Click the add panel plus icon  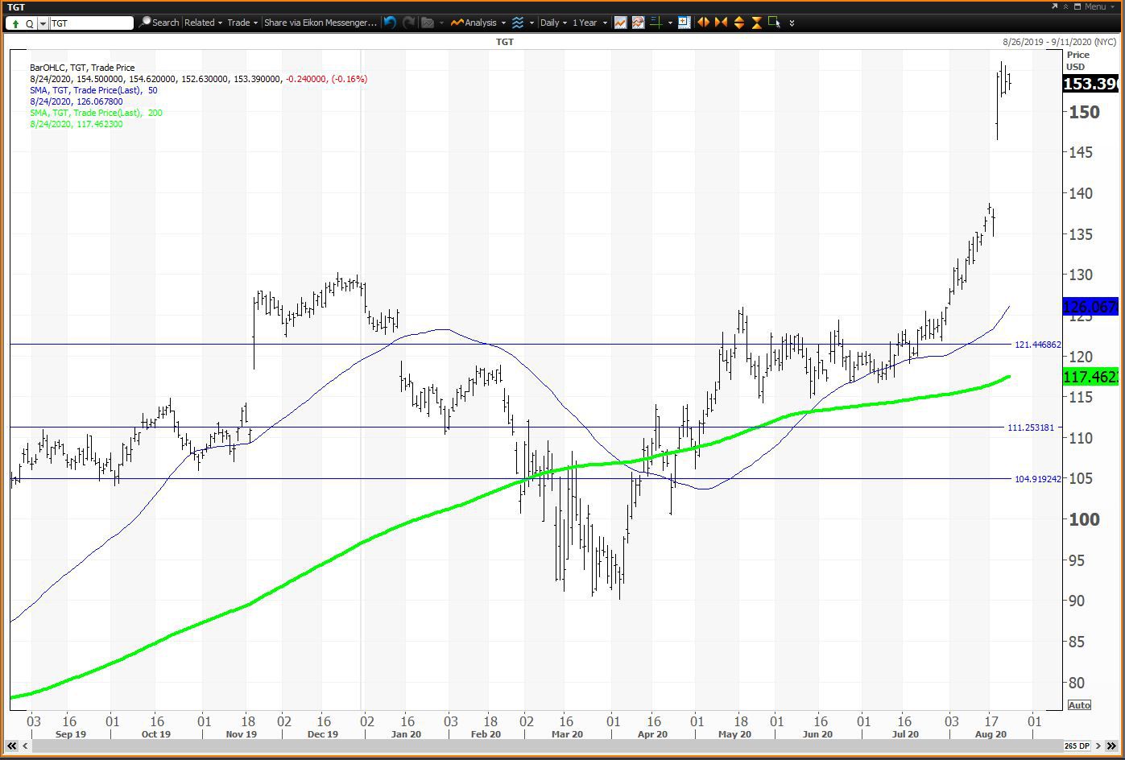pyautogui.click(x=685, y=23)
